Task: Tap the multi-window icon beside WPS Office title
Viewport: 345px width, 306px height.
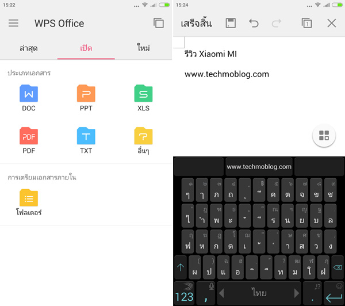Action: (159, 24)
